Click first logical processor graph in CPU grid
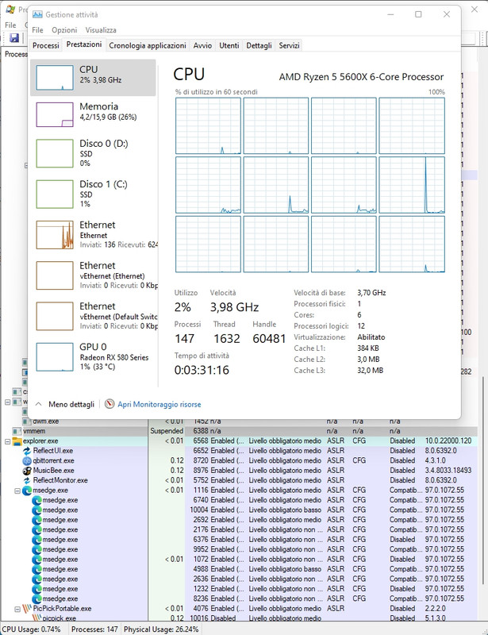The height and width of the screenshot is (635, 488). click(208, 126)
